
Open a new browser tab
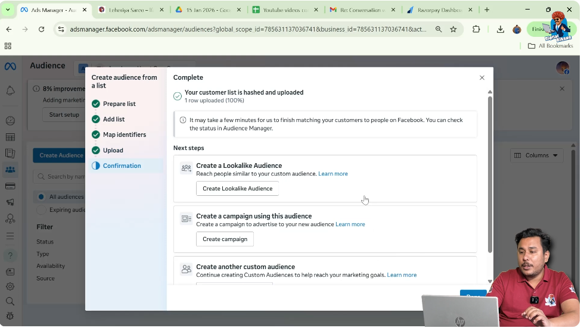pos(487,10)
